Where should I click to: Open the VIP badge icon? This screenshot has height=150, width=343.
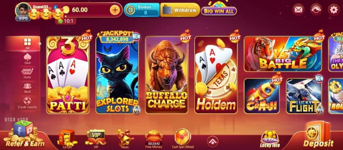click(96, 139)
